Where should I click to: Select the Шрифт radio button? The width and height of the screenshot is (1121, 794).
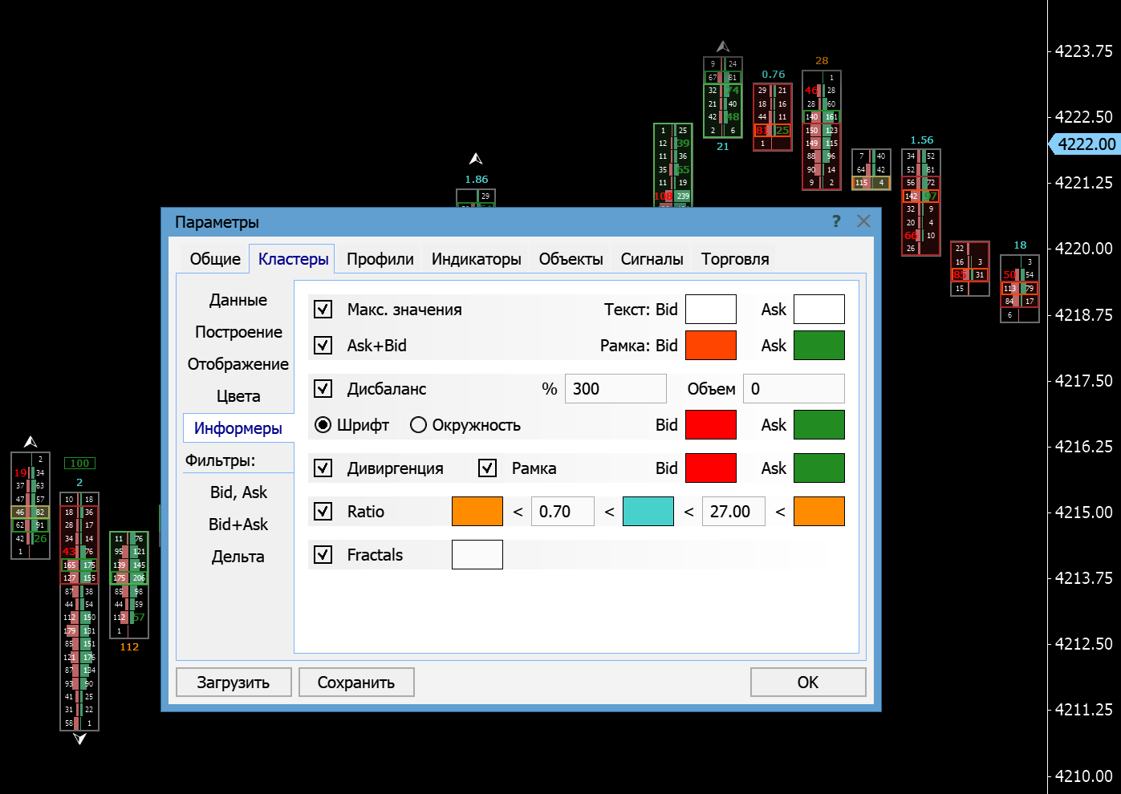click(x=323, y=425)
